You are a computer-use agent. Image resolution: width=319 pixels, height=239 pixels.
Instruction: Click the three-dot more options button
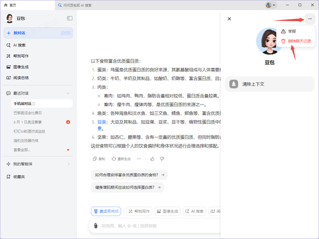[310, 19]
